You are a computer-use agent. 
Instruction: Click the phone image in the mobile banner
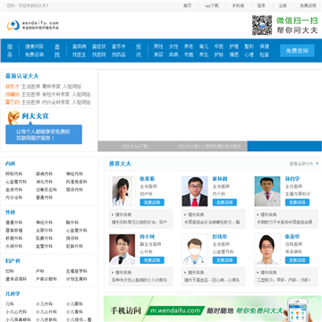(297, 309)
